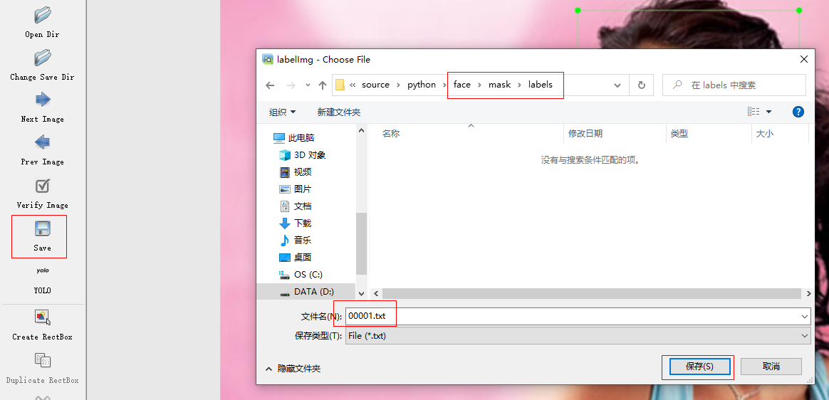The height and width of the screenshot is (400, 829).
Task: Click the file list horizontal scrollbar
Action: [591, 293]
